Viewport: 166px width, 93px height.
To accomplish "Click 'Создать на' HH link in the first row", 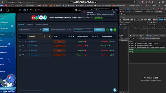I will (x=81, y=41).
